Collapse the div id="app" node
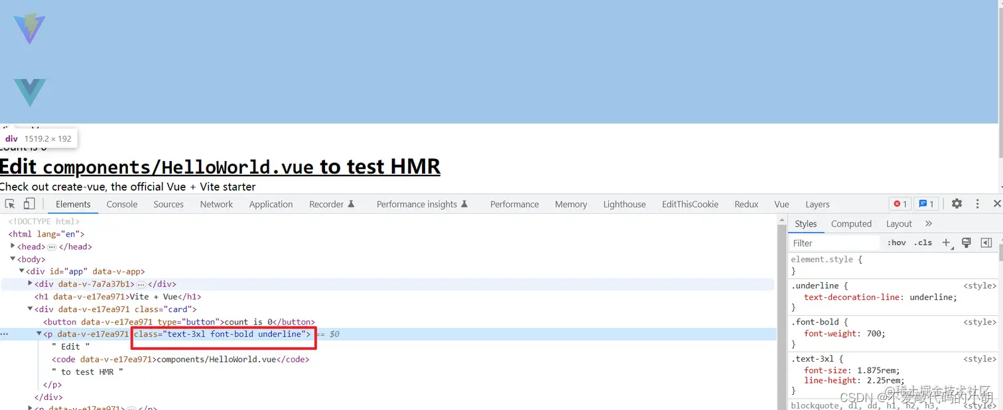The width and height of the screenshot is (1003, 410). [x=21, y=272]
